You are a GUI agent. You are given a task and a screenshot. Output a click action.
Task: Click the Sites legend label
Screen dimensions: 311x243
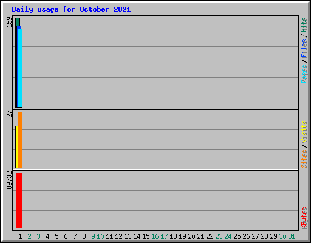point(304,159)
